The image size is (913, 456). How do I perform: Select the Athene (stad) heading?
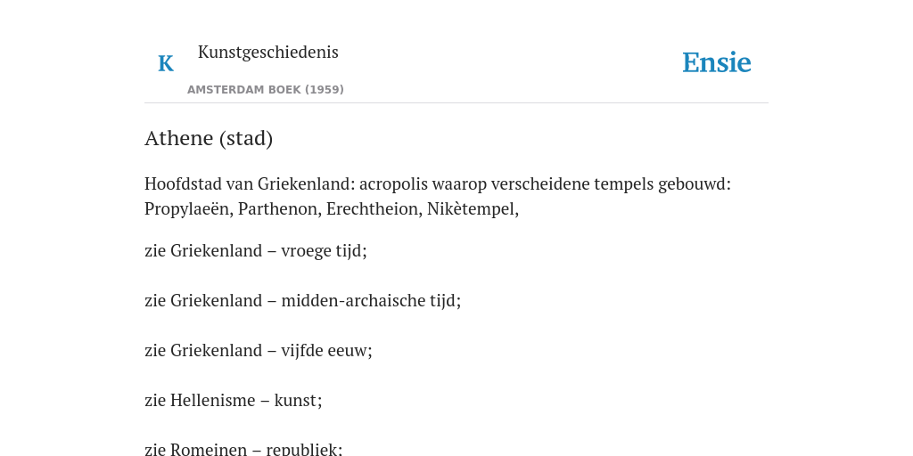click(209, 138)
